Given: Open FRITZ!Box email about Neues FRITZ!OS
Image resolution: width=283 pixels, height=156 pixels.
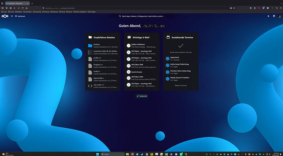Looking at the screenshot, I should click(141, 78).
